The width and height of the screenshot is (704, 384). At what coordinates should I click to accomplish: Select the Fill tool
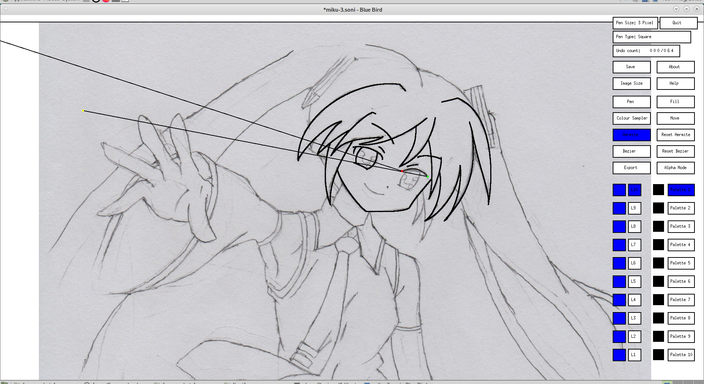click(675, 102)
